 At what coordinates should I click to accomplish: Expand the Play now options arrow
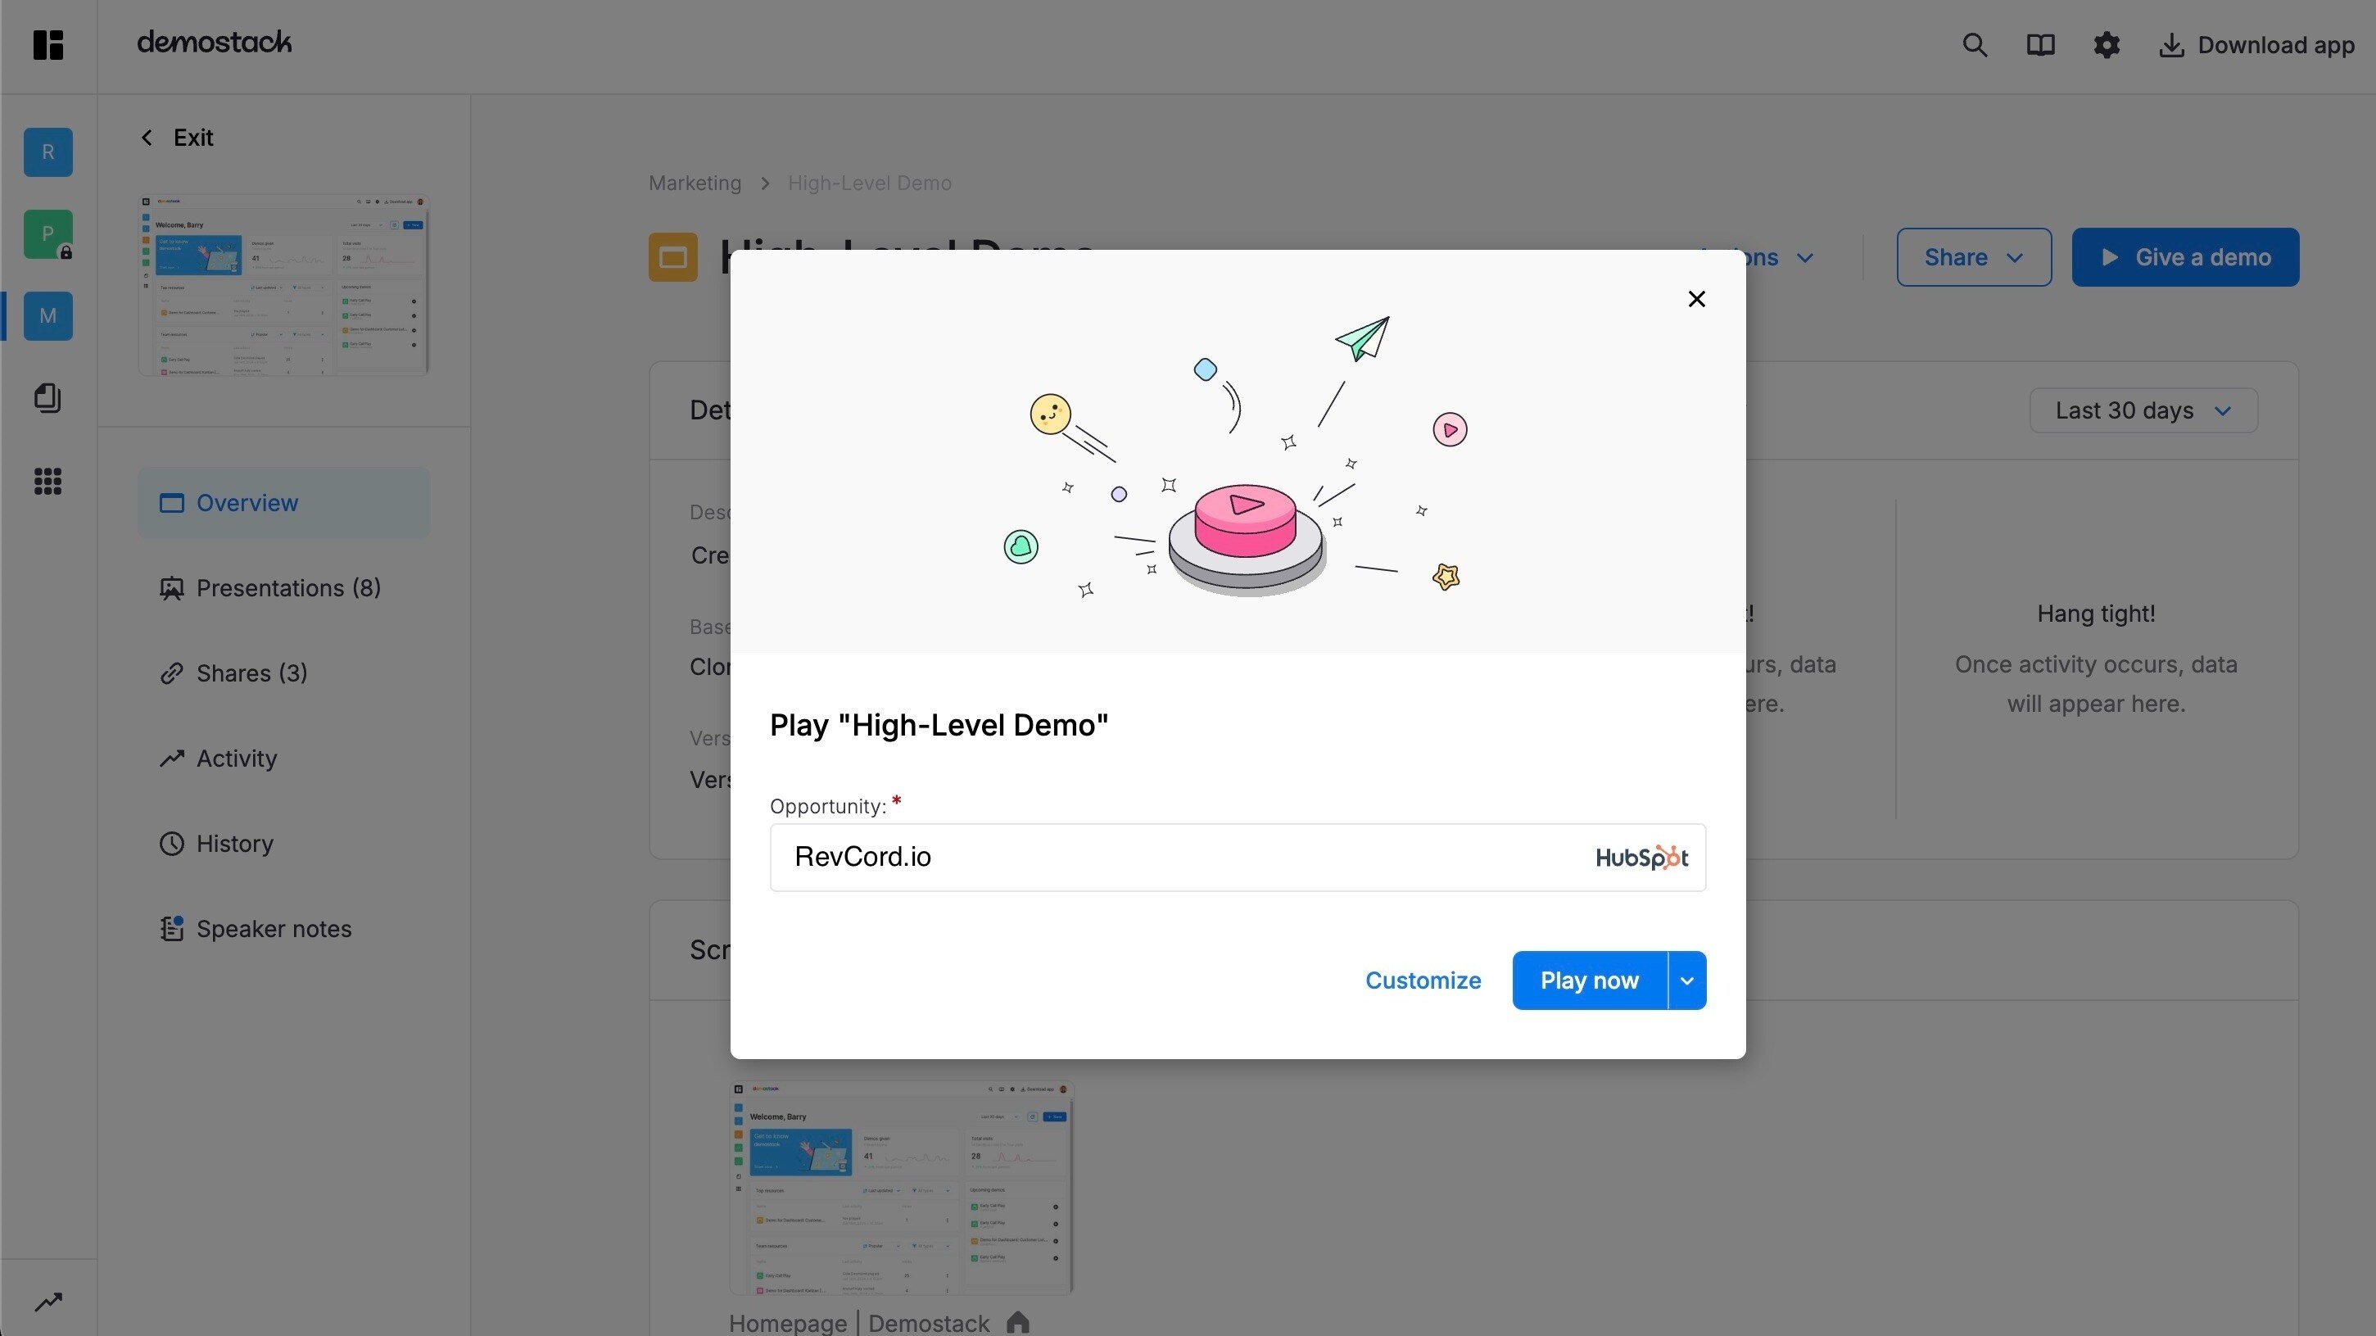1687,980
